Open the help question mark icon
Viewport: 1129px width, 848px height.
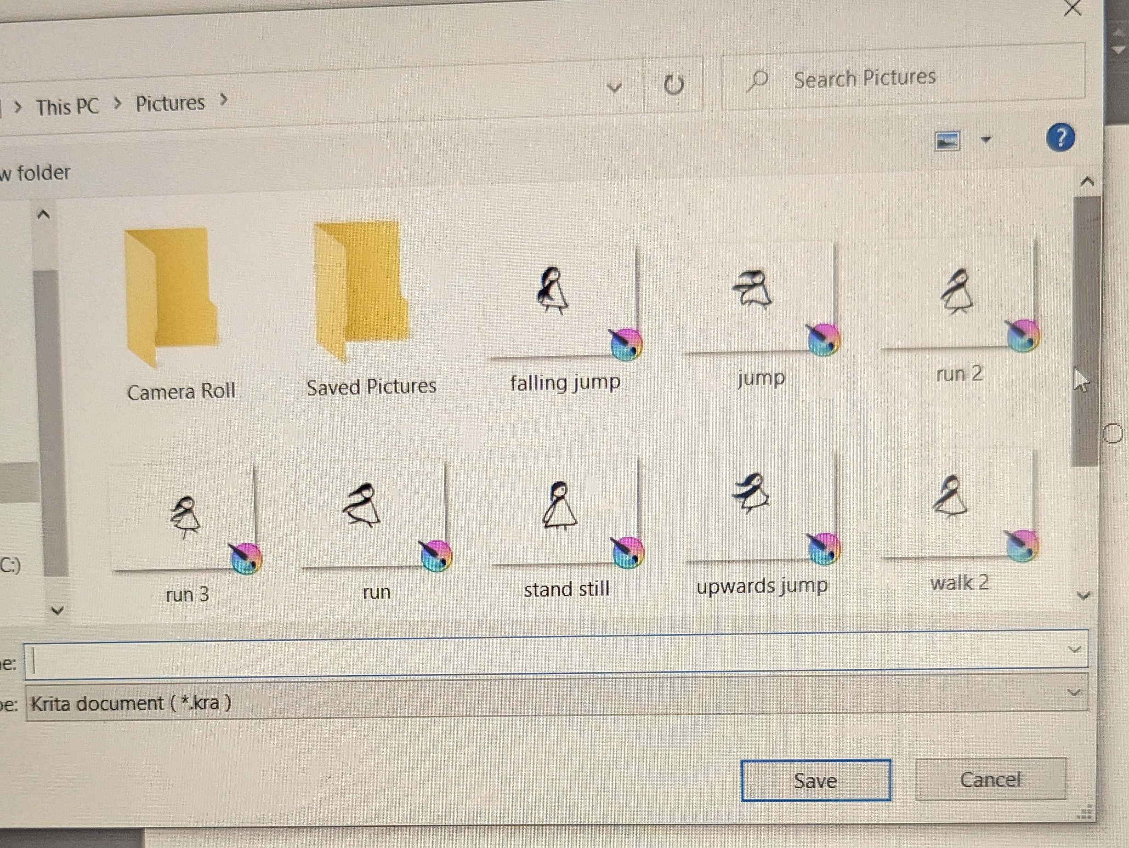click(x=1060, y=138)
